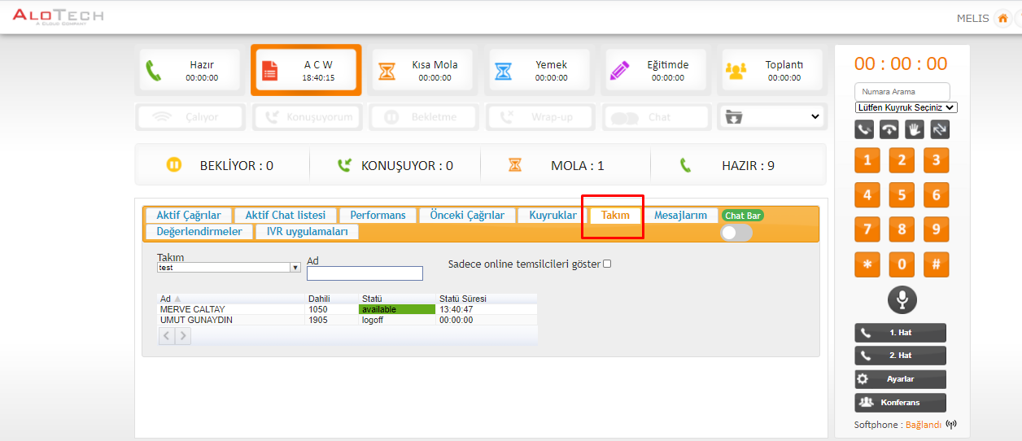Click the available status cell

[x=397, y=309]
